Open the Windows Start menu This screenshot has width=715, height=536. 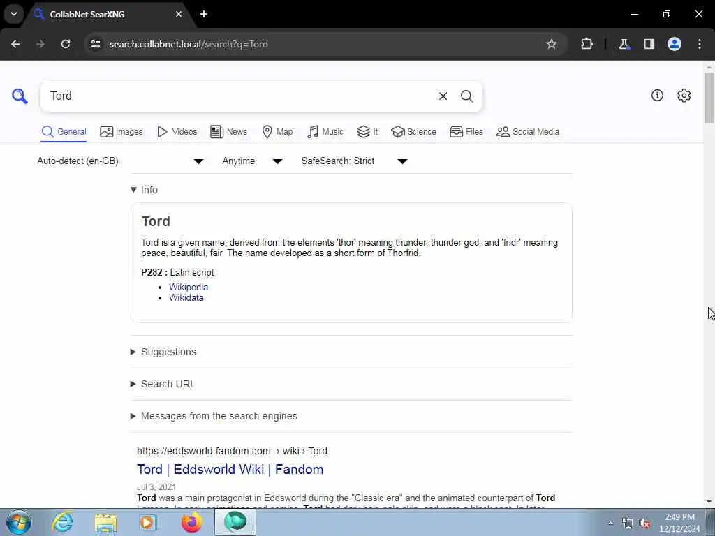pos(19,522)
